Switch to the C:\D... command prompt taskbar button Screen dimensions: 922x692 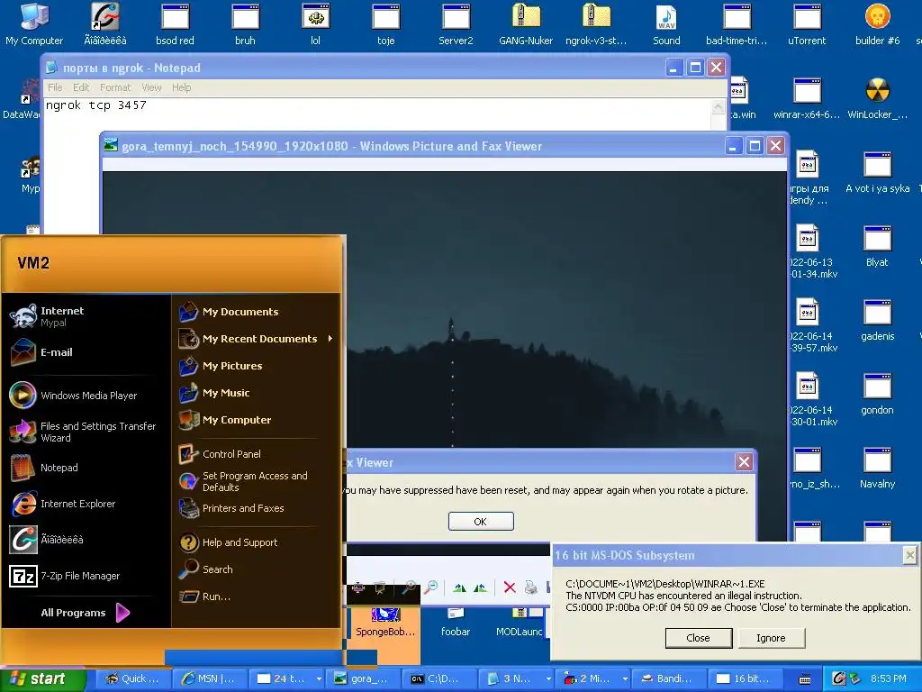point(439,679)
